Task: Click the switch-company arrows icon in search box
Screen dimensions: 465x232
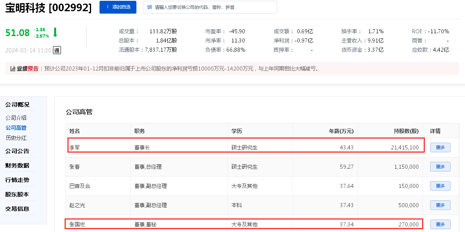Action: [150, 7]
